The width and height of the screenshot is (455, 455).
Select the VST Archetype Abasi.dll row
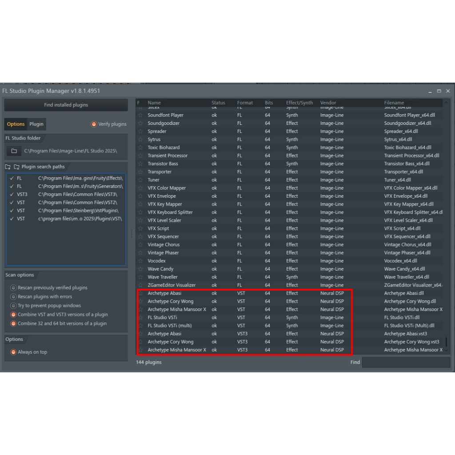pos(289,293)
